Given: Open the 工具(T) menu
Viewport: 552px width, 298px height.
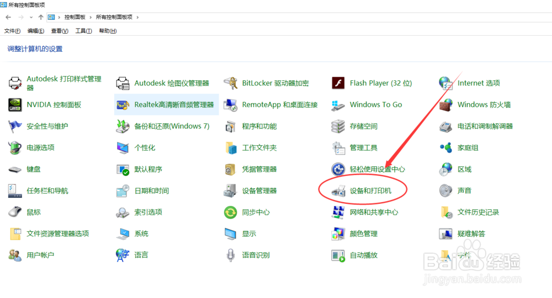Looking at the screenshot, I should click(x=84, y=31).
